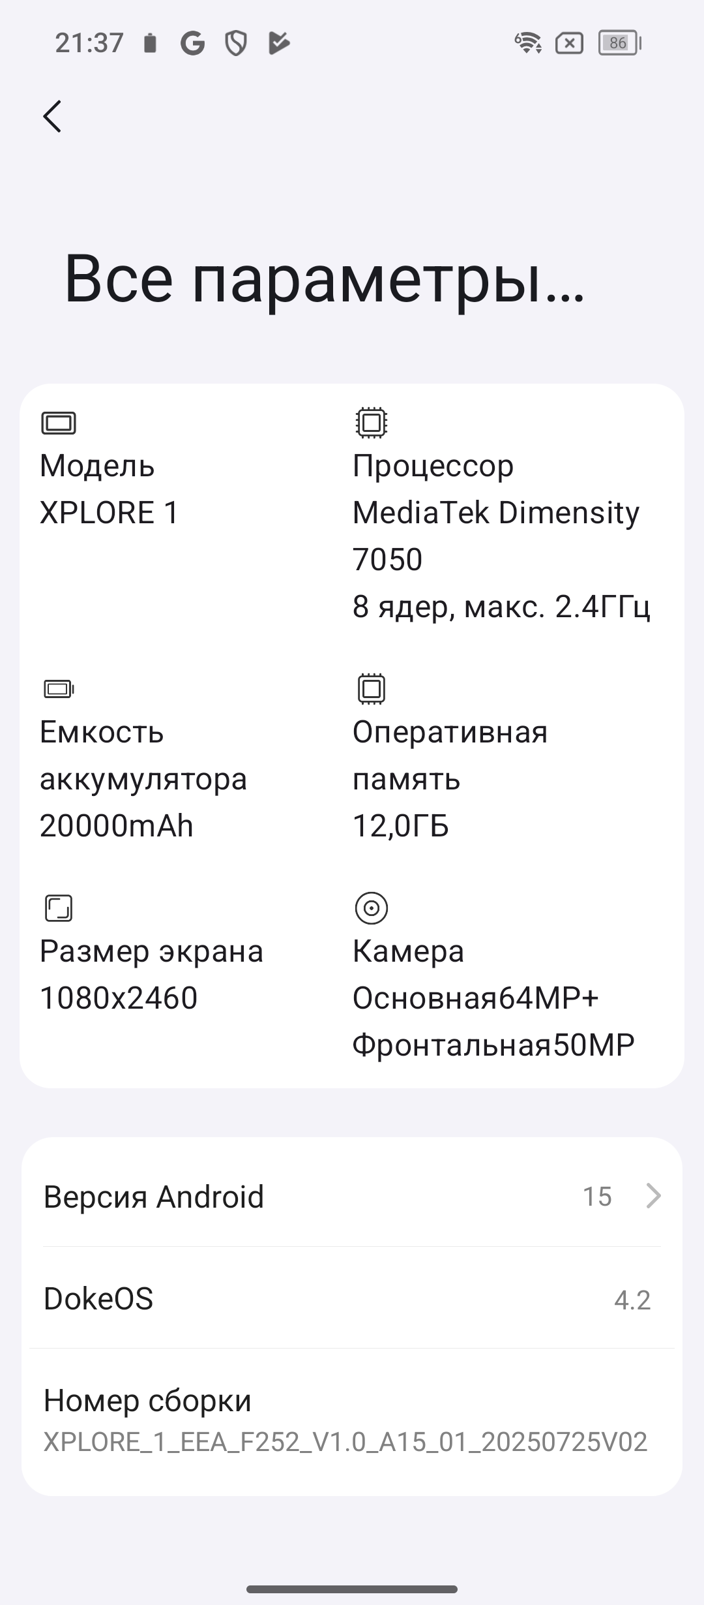704x1605 pixels.
Task: Open the Версия Android entry
Action: pyautogui.click(x=154, y=1197)
